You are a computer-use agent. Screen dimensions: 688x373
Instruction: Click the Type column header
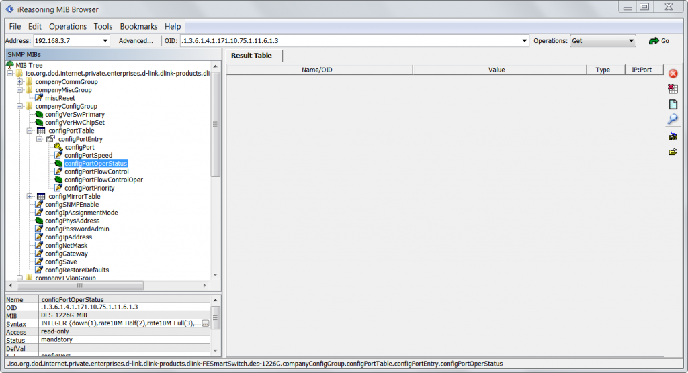pos(605,70)
